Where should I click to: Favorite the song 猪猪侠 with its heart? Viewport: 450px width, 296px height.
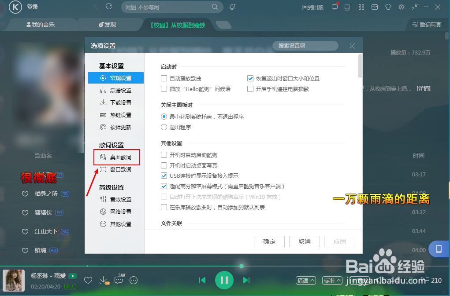pyautogui.click(x=25, y=213)
